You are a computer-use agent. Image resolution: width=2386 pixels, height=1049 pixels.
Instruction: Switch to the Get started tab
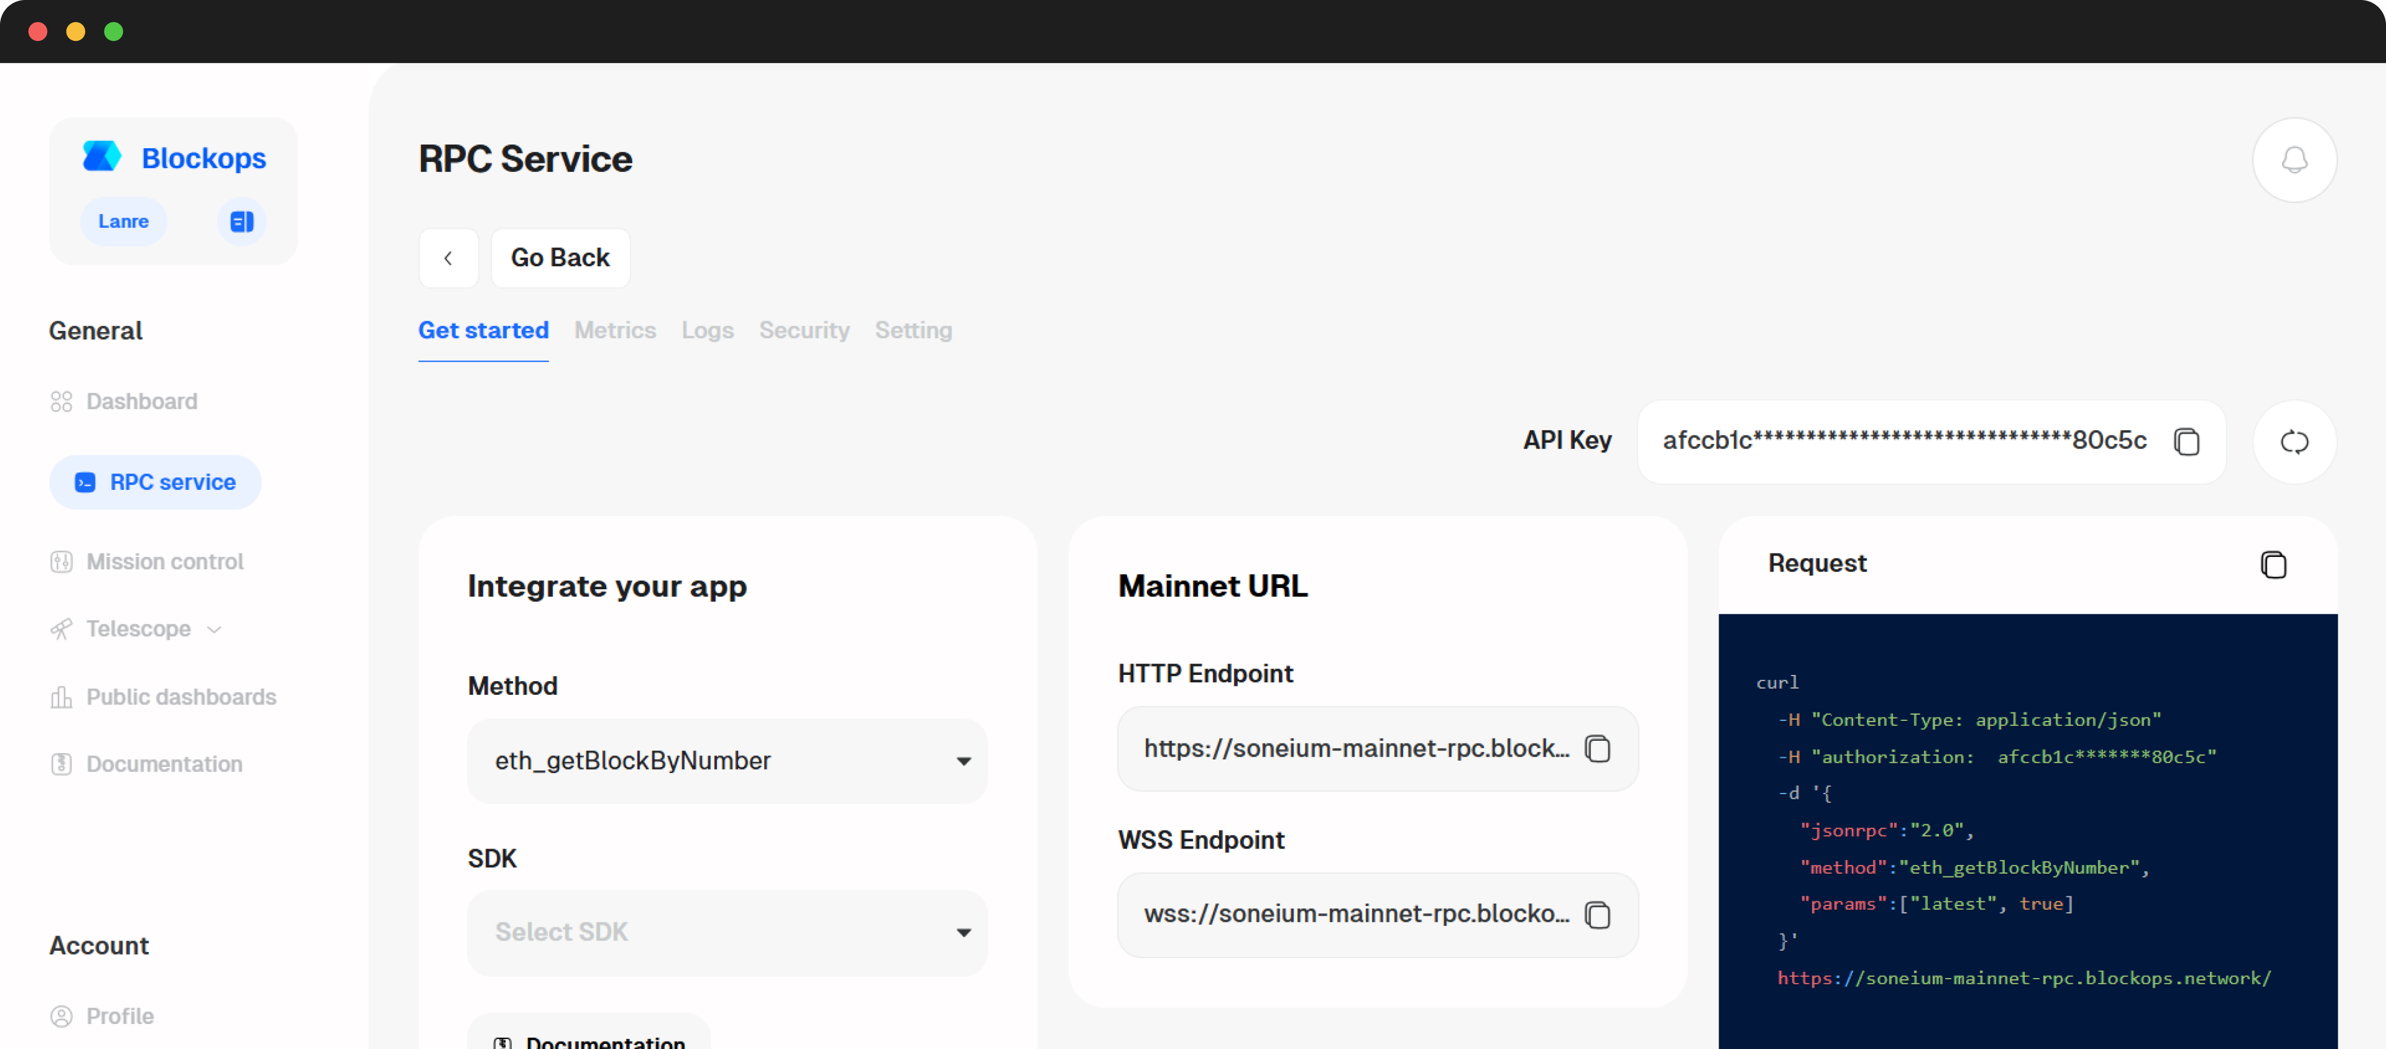point(483,330)
